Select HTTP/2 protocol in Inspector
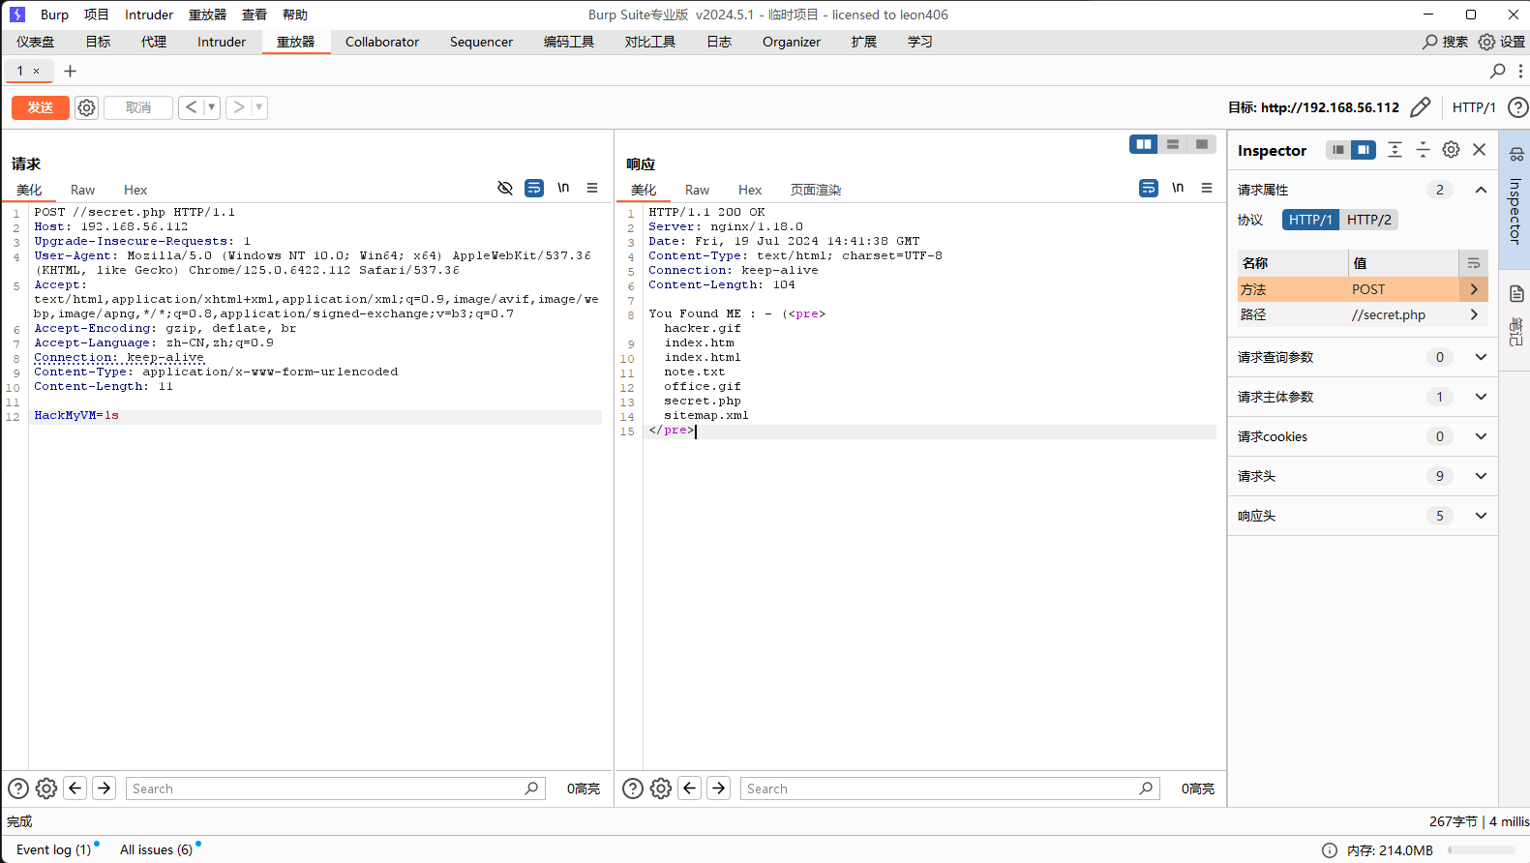Image resolution: width=1530 pixels, height=863 pixels. [x=1368, y=220]
